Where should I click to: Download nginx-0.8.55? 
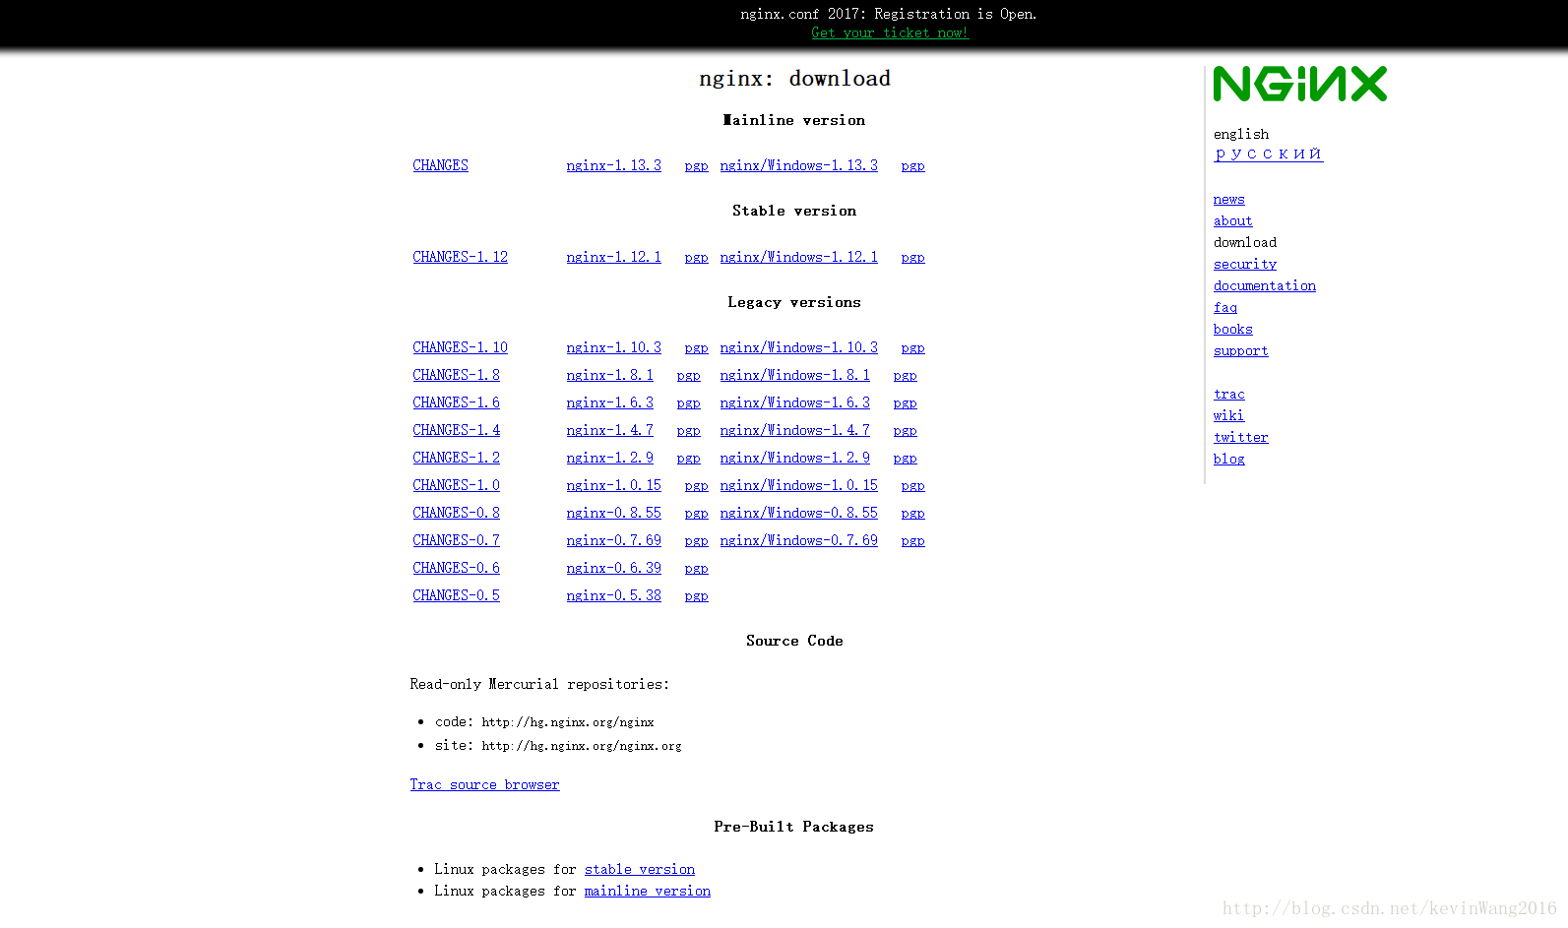tap(613, 513)
